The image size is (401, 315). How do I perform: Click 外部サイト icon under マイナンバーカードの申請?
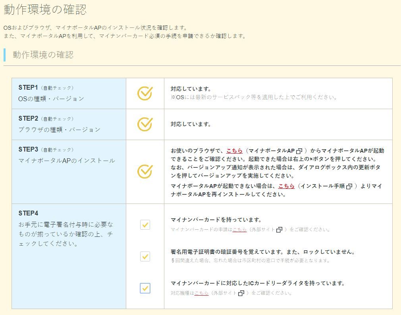point(279,230)
